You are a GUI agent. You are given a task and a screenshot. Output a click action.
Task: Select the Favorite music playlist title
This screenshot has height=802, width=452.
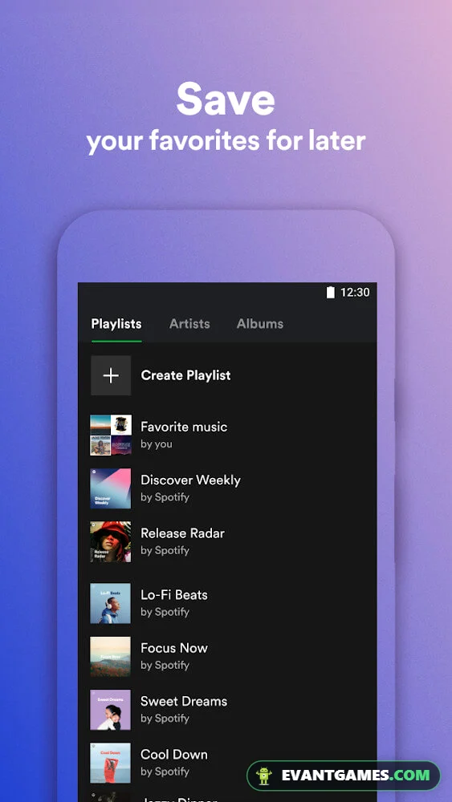pos(184,427)
